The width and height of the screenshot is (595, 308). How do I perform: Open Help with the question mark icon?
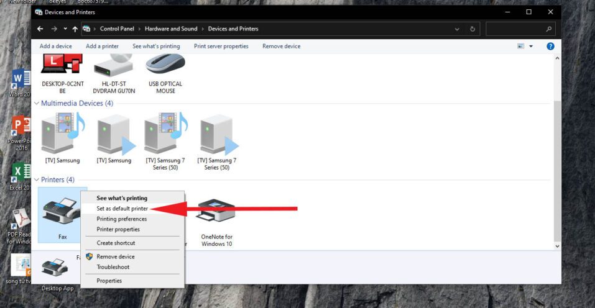pos(550,46)
